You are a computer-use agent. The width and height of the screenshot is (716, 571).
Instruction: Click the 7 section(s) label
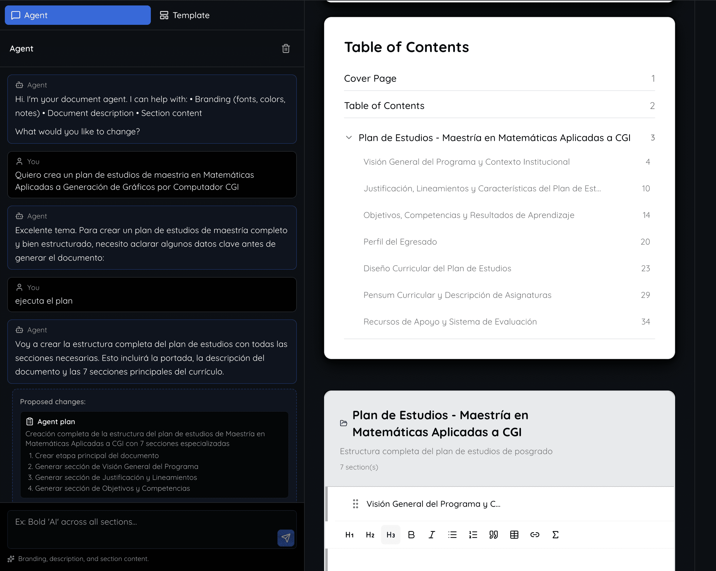pyautogui.click(x=359, y=467)
